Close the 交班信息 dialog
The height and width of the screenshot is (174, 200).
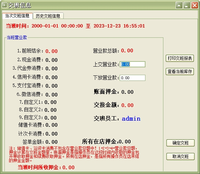point(195,5)
